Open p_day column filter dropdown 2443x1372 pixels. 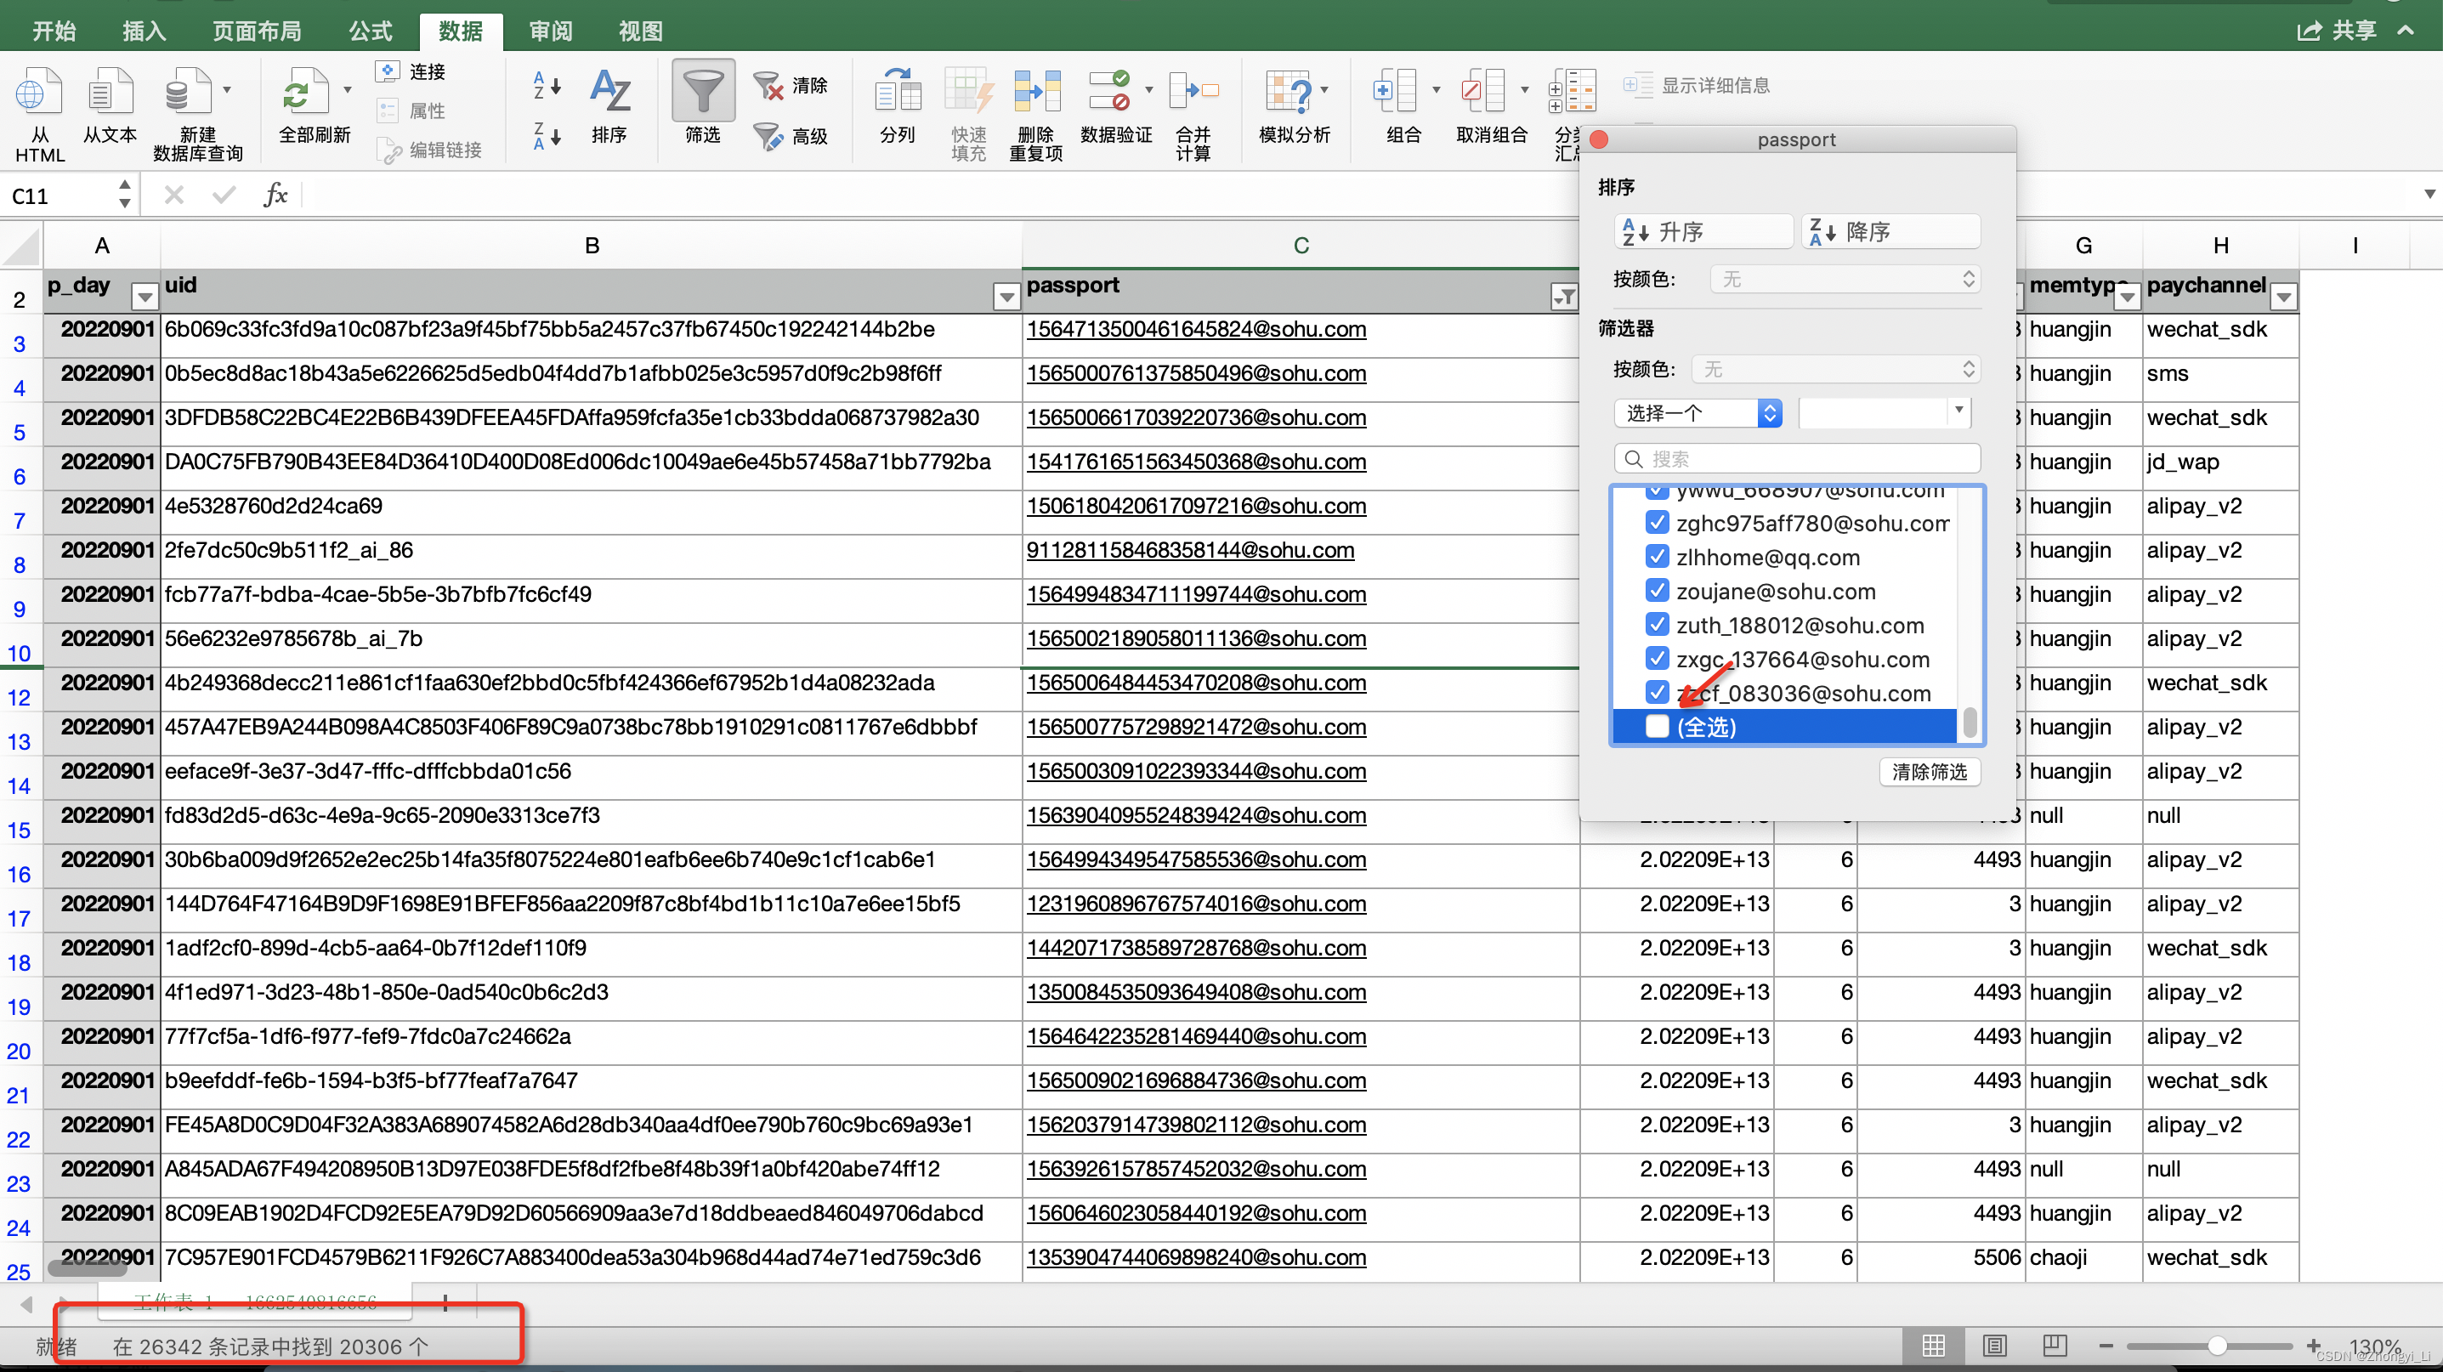point(145,297)
